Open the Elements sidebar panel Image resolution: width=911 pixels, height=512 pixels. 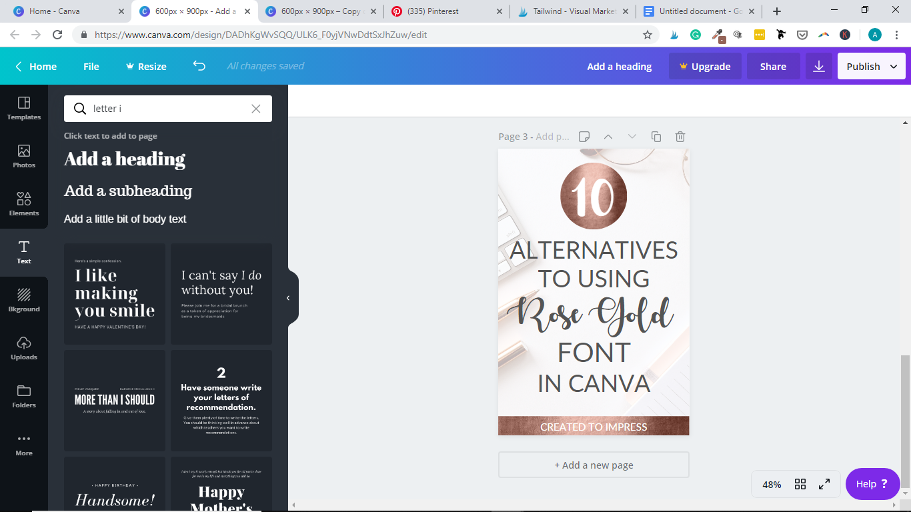[24, 205]
